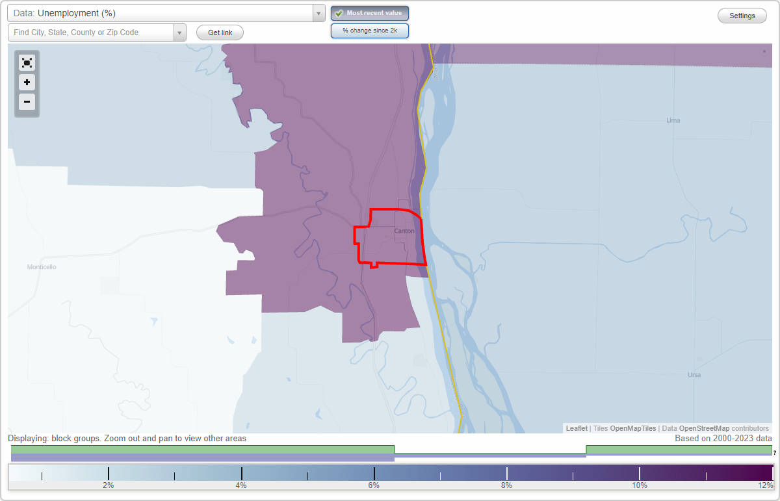Click the 'Displaying: block groups' status text
This screenshot has width=780, height=501.
127,439
